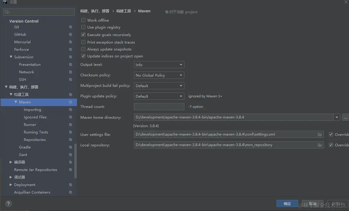Click the project-level icon beside Mercurial
Image resolution: width=349 pixels, height=211 pixels.
71,42
